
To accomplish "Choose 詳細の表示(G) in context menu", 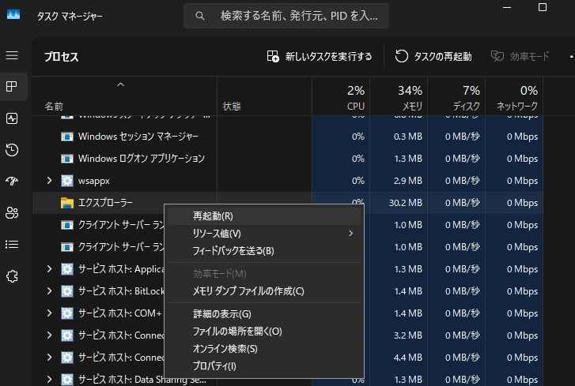I will point(264,314).
